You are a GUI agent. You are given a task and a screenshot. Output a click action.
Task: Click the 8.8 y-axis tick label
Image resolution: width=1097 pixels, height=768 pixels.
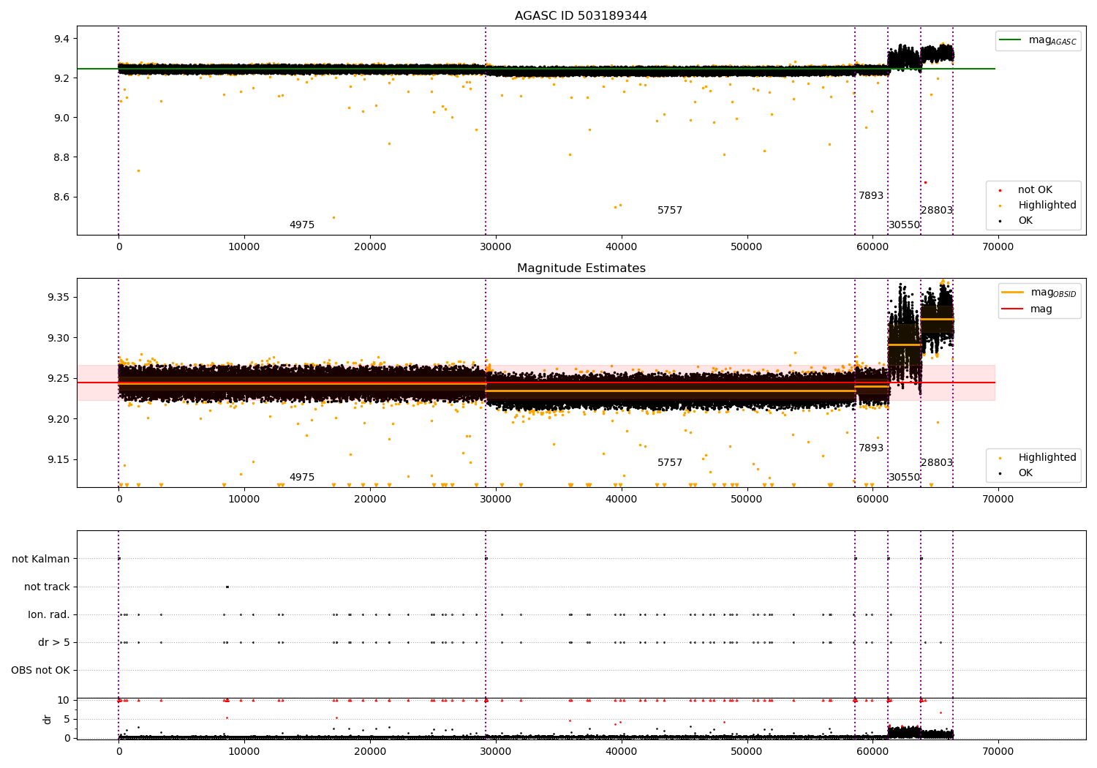(x=61, y=157)
